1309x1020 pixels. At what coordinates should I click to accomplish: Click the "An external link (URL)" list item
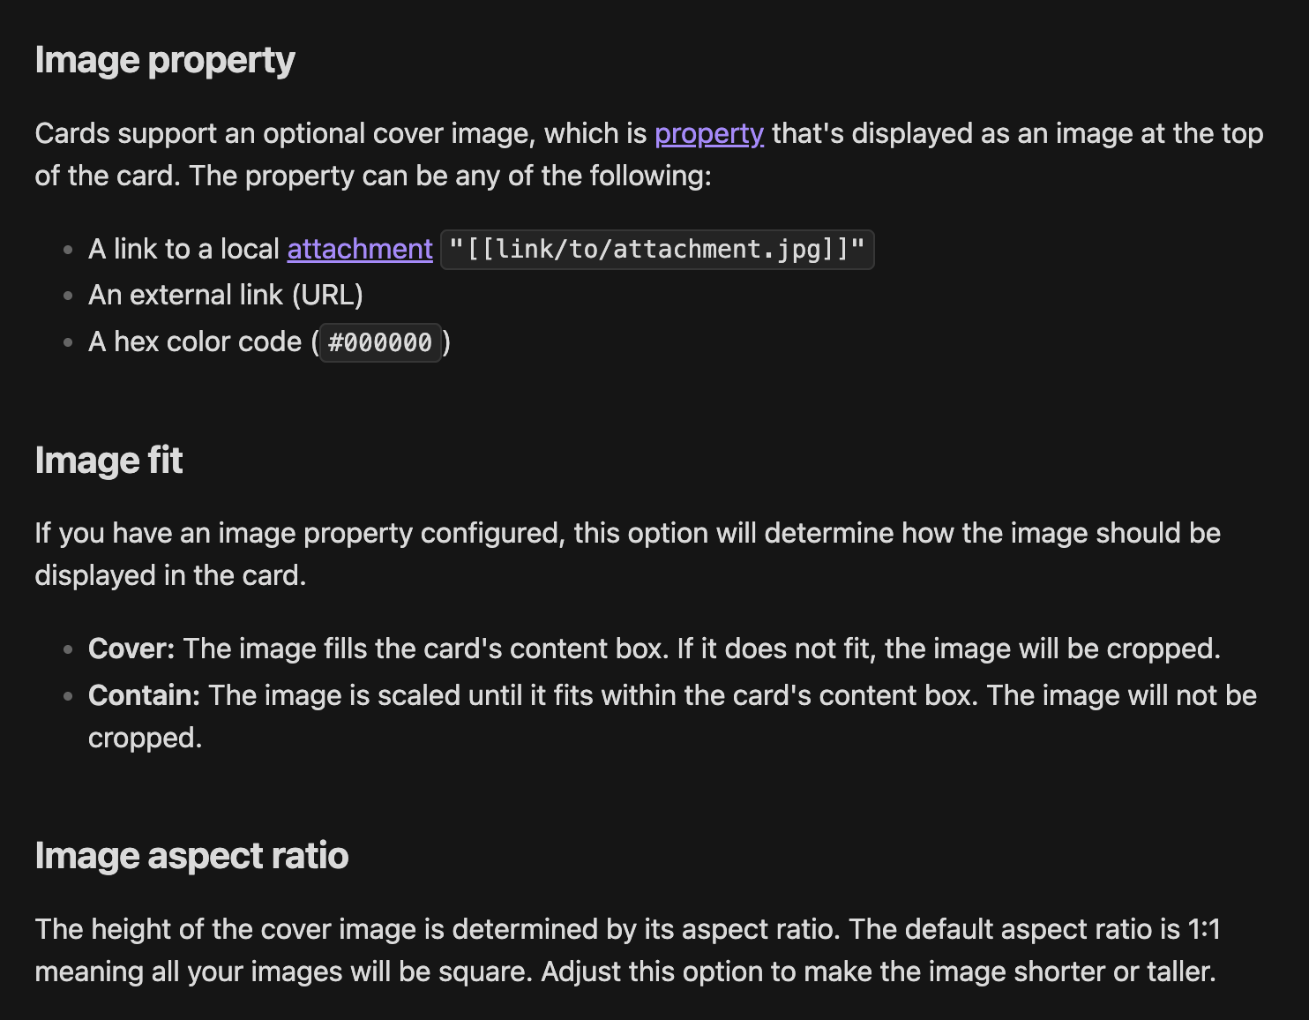(226, 295)
